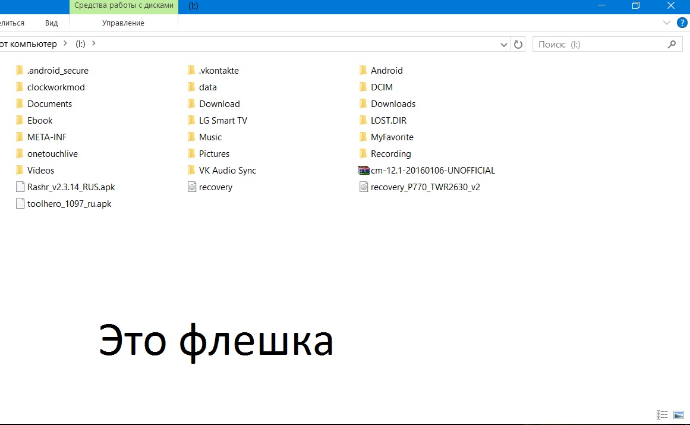690x425 pixels.
Task: Click the Поиск: (I:) search field
Action: pyautogui.click(x=600, y=45)
